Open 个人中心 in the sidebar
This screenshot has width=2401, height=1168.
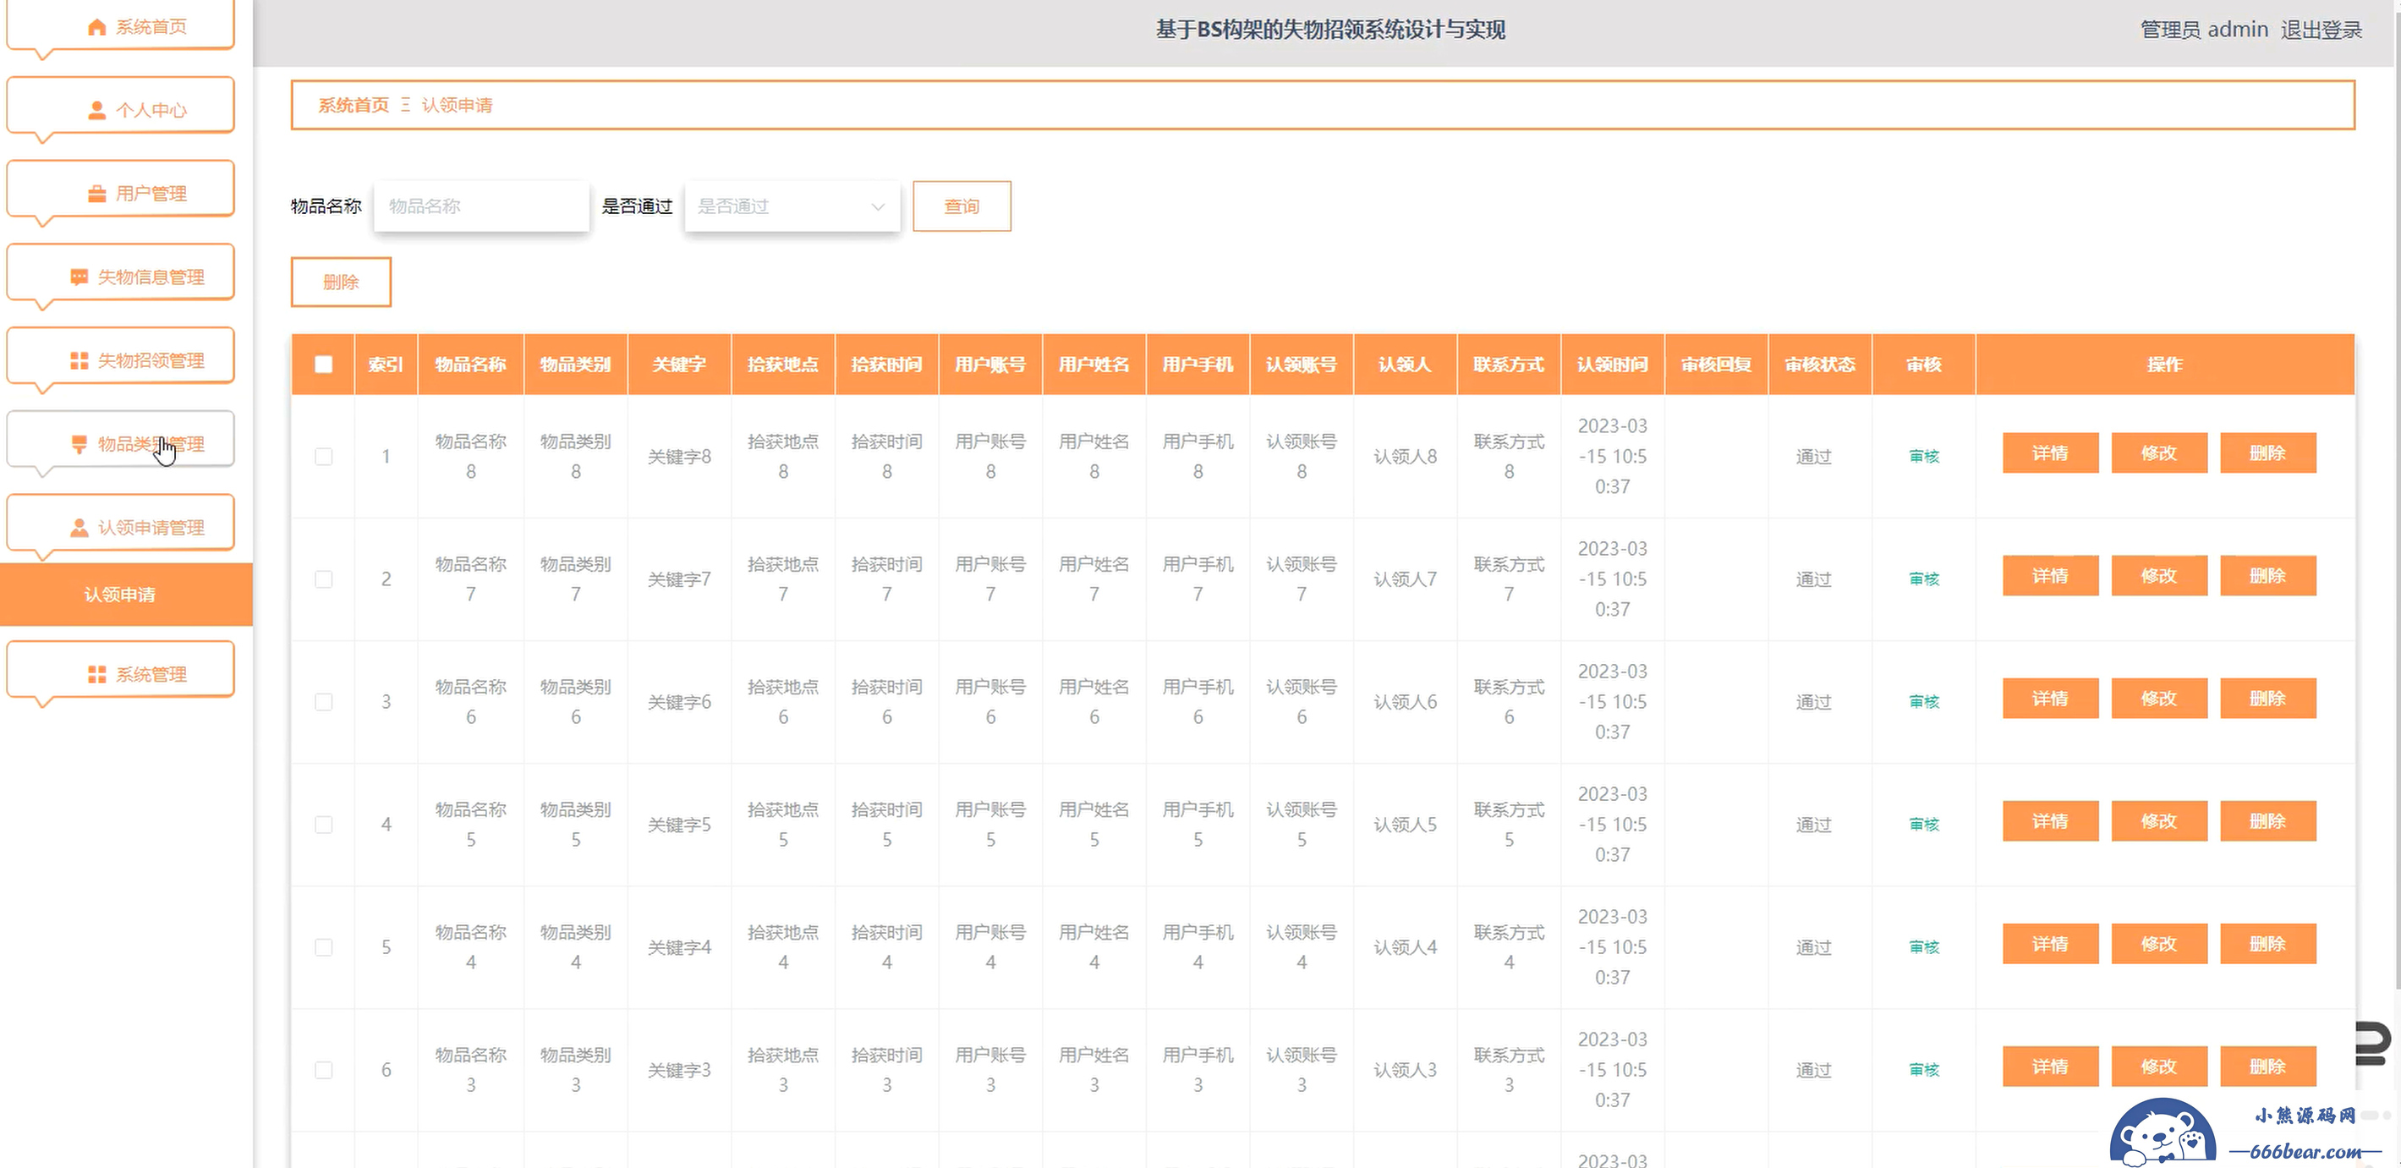pyautogui.click(x=120, y=107)
